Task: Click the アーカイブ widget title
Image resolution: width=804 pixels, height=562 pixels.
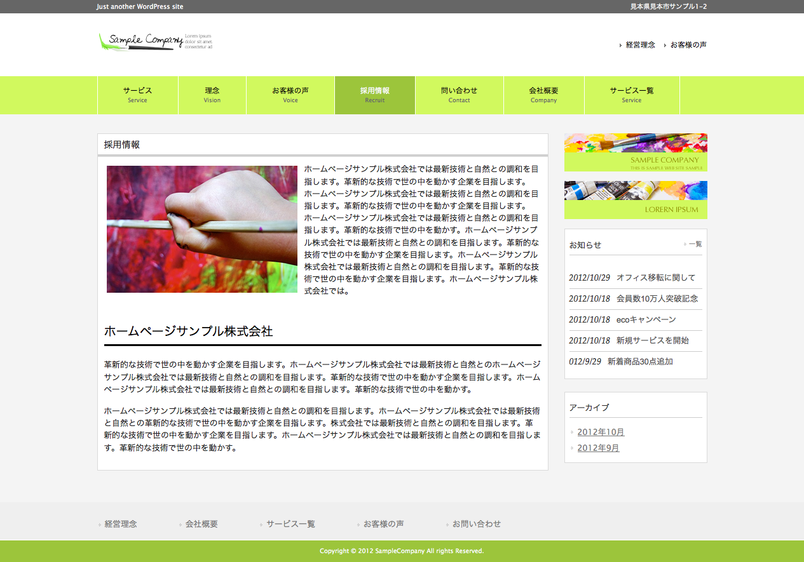Action: pyautogui.click(x=589, y=408)
